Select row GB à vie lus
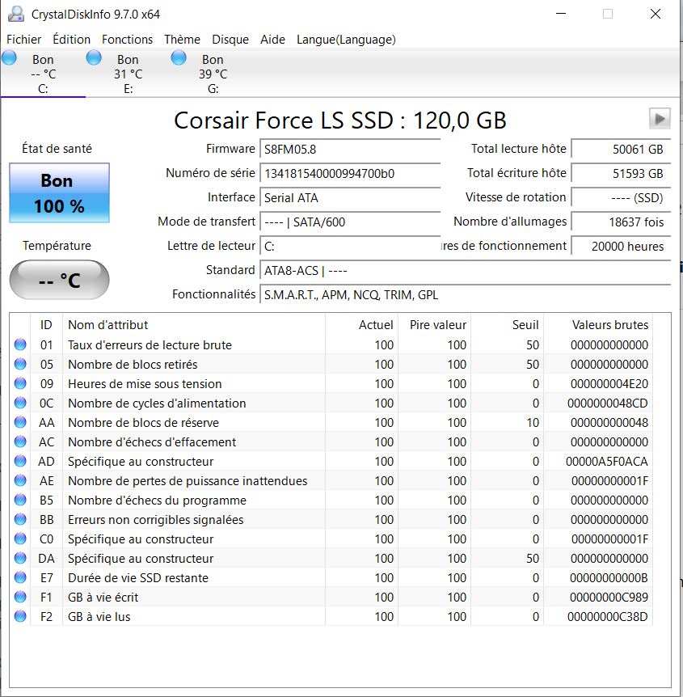Image resolution: width=683 pixels, height=697 pixels. click(x=331, y=616)
